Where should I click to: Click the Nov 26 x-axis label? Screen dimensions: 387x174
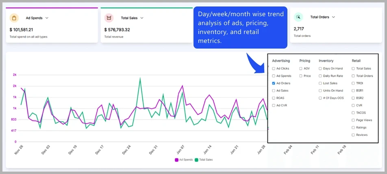pyautogui.click(x=19, y=149)
